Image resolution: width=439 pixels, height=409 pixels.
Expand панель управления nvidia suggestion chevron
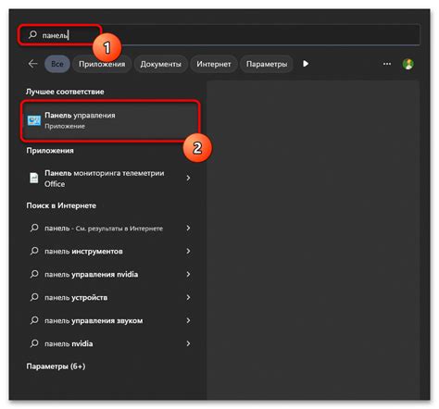pyautogui.click(x=188, y=274)
